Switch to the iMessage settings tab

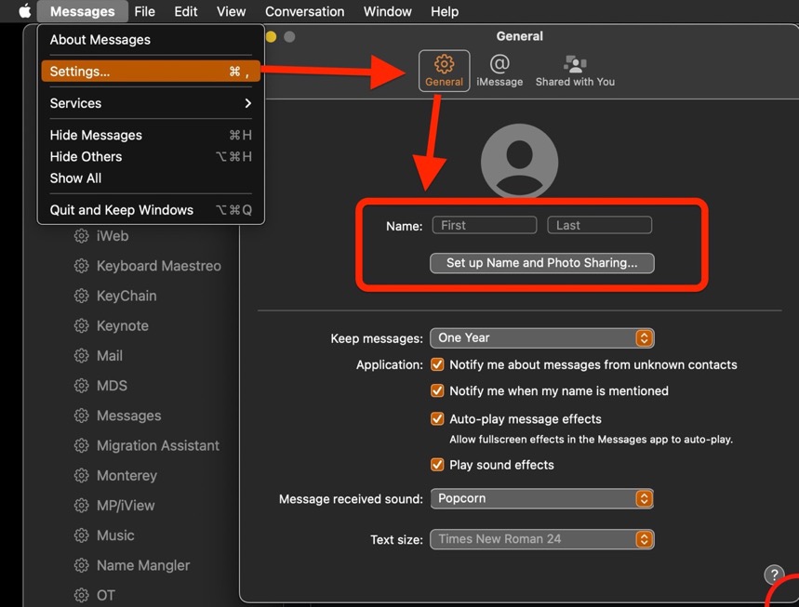point(499,71)
